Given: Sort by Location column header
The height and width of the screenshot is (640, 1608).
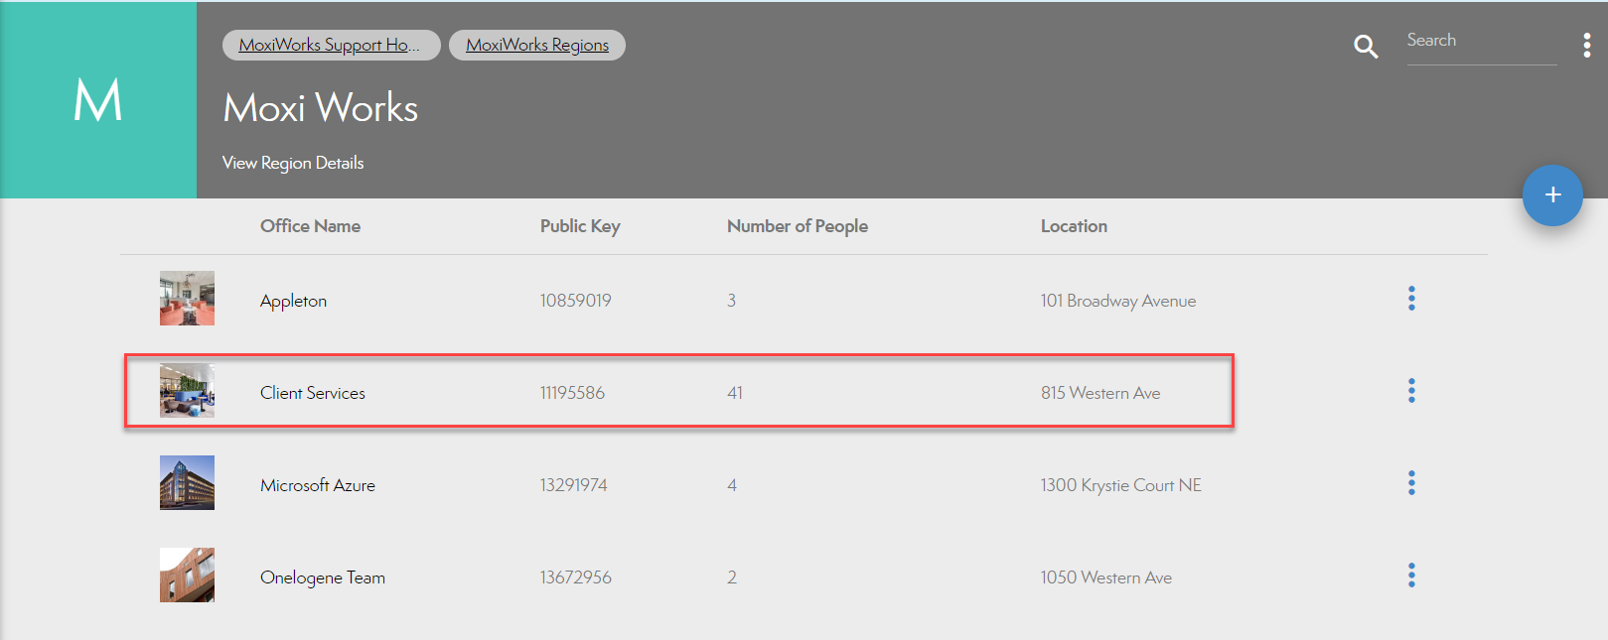Looking at the screenshot, I should point(1074,226).
